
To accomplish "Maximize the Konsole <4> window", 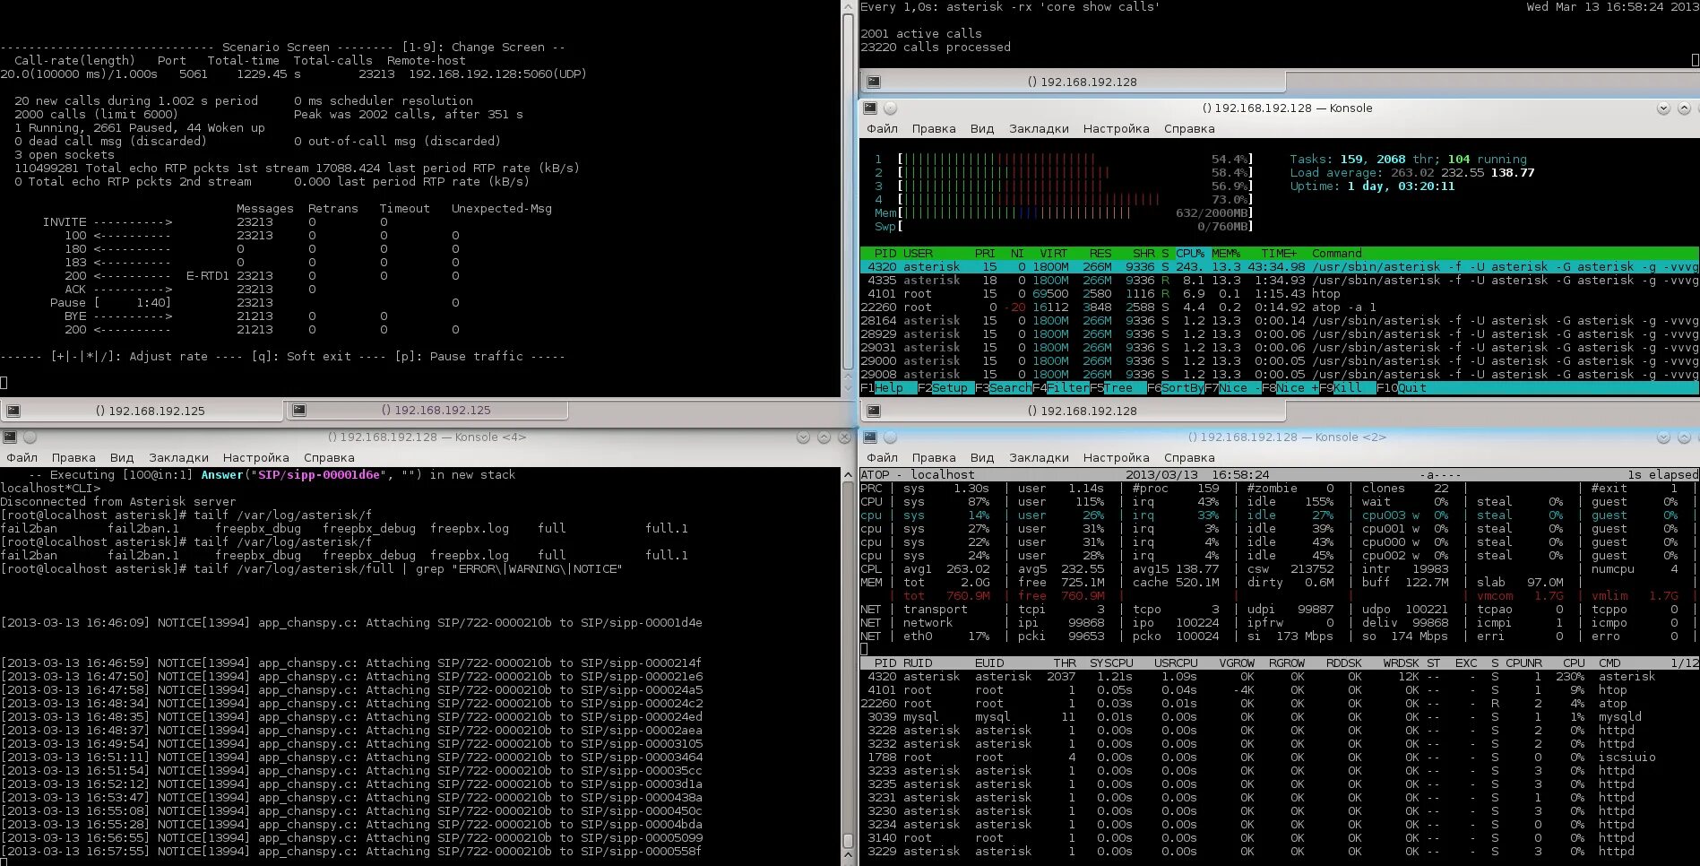I will point(824,437).
